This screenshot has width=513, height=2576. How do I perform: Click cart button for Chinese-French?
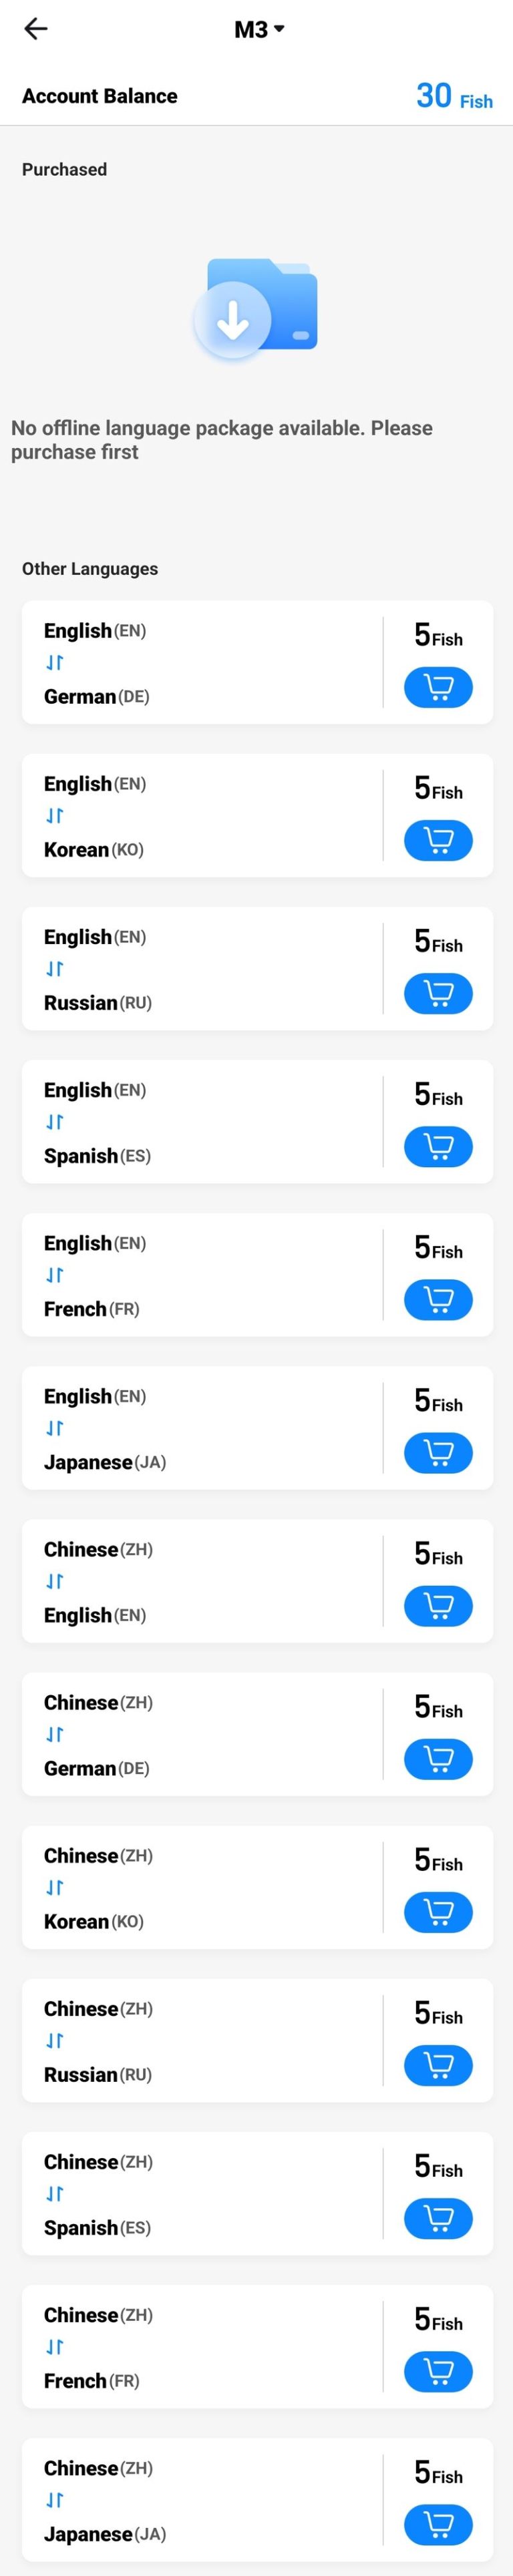[438, 2370]
